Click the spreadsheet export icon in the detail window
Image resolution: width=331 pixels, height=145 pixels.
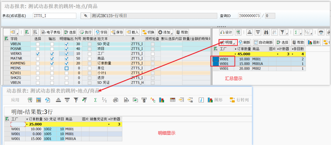pos(126,100)
